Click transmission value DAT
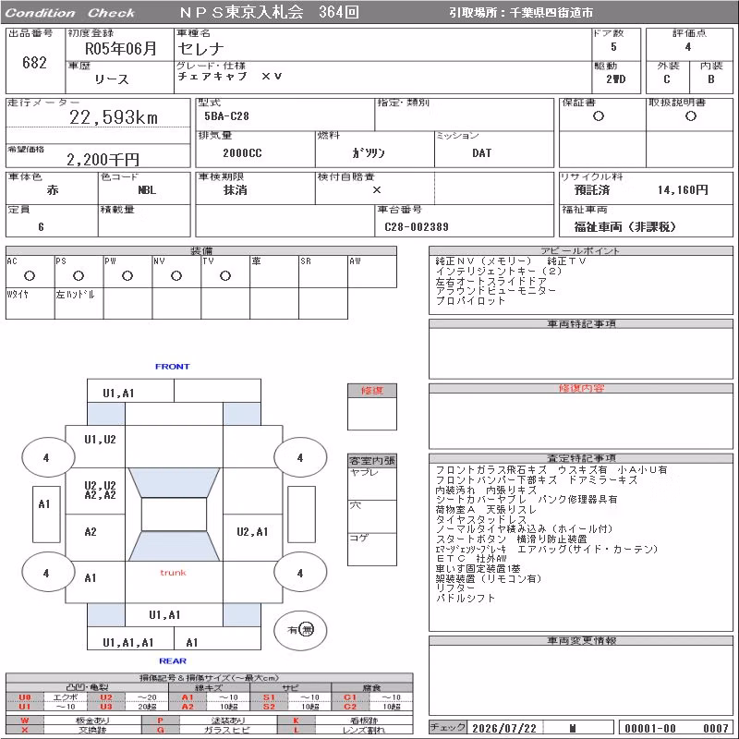This screenshot has width=739, height=739. [481, 153]
